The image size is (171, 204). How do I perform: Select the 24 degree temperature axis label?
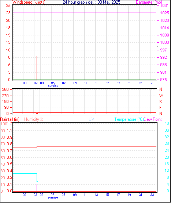pos(167,150)
